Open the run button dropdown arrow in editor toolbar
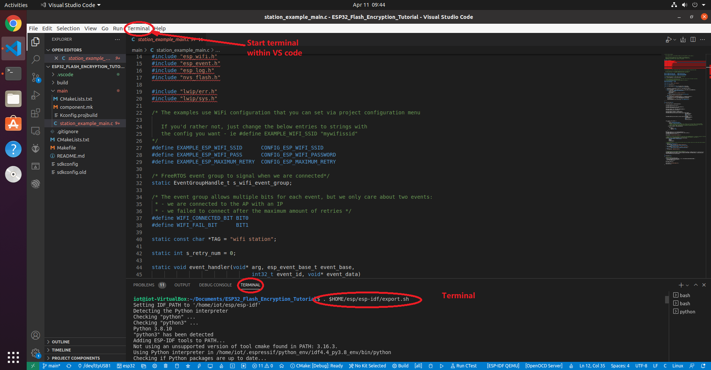 [x=675, y=40]
